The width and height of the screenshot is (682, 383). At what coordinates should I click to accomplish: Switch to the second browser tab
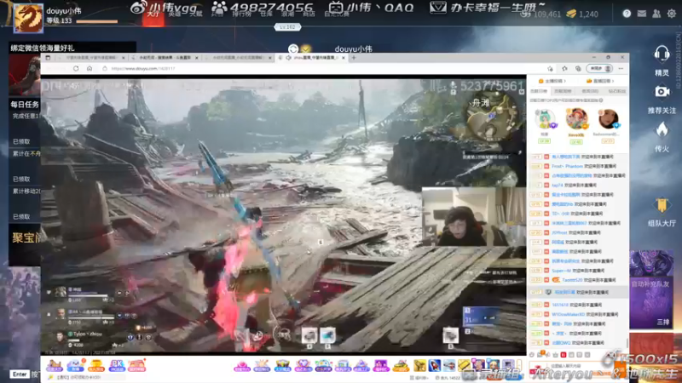click(164, 58)
